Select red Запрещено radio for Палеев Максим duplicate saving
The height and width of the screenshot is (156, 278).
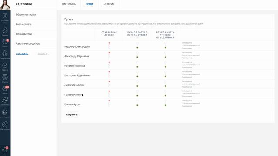[x=109, y=91]
